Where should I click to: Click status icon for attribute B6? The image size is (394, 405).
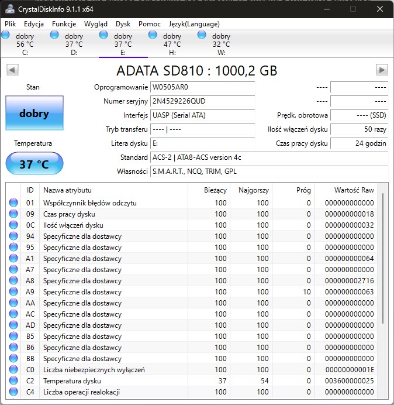(13, 347)
